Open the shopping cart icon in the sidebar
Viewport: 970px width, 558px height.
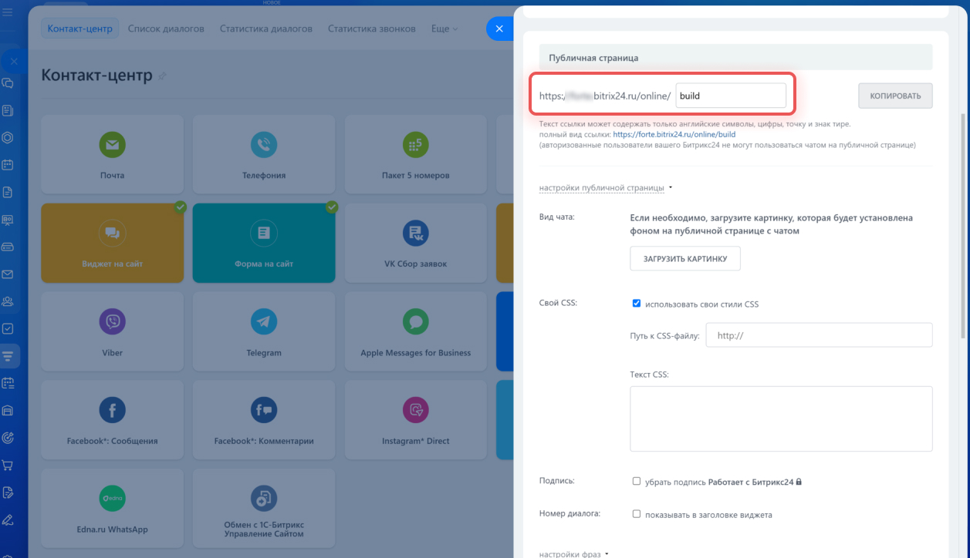(8, 465)
